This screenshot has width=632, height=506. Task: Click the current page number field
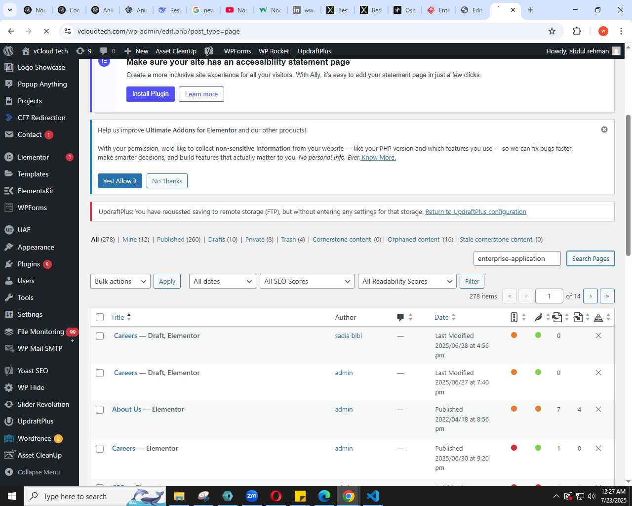point(549,296)
